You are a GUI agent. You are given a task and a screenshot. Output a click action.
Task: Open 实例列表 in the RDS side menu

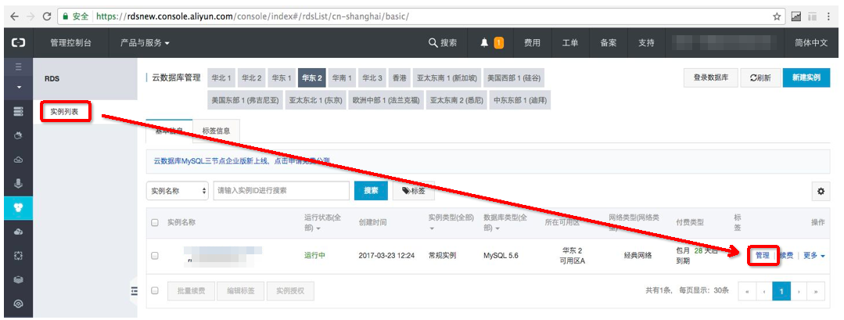pyautogui.click(x=64, y=112)
